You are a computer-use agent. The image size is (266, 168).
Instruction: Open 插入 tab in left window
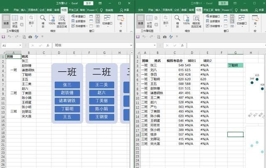coord(23,10)
